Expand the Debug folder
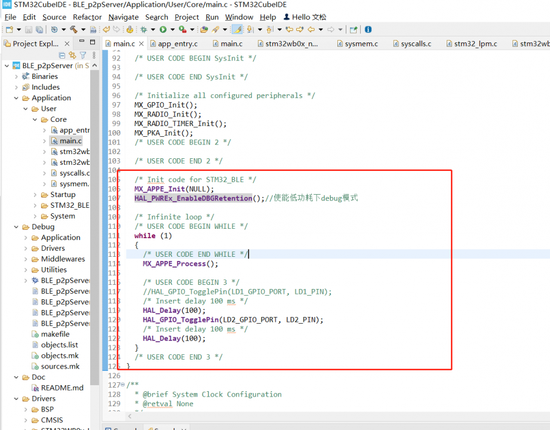 [x=17, y=226]
